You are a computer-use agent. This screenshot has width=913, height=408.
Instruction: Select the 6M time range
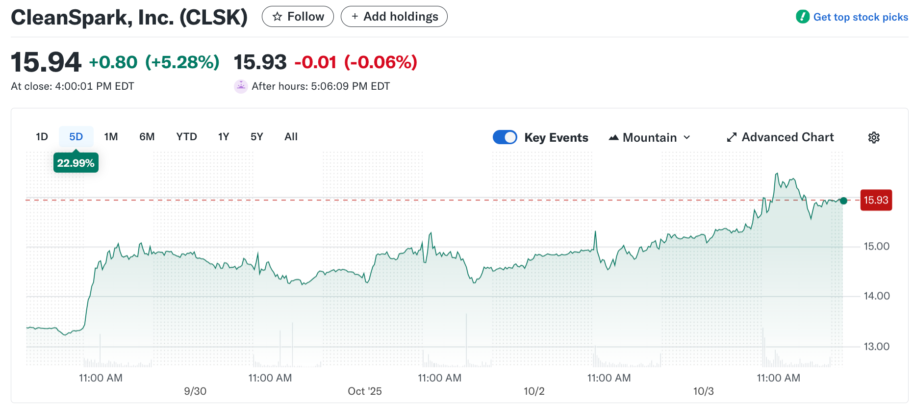pyautogui.click(x=147, y=137)
